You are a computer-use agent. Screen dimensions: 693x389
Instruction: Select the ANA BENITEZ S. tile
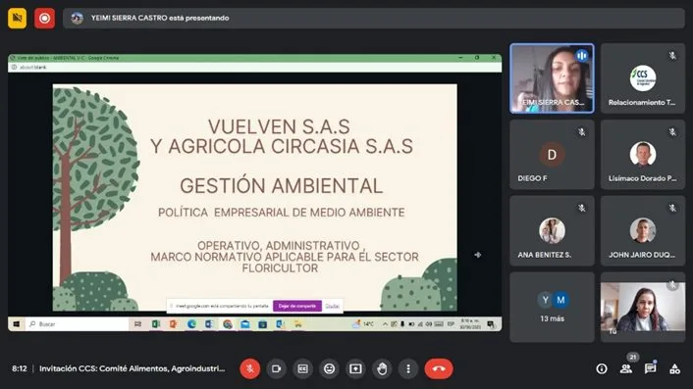(552, 230)
